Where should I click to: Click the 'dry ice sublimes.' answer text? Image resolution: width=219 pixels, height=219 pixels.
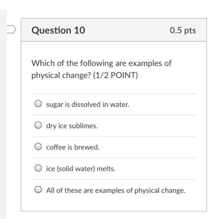72,126
